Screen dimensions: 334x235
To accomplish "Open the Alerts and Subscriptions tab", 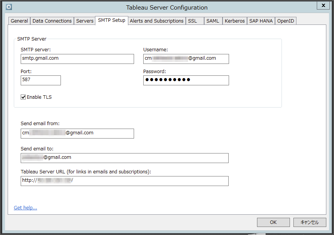I will [x=156, y=21].
